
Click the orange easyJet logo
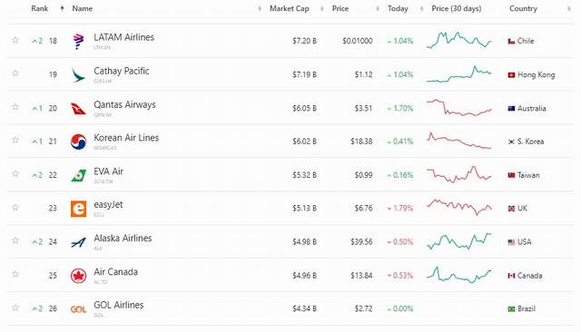(79, 209)
